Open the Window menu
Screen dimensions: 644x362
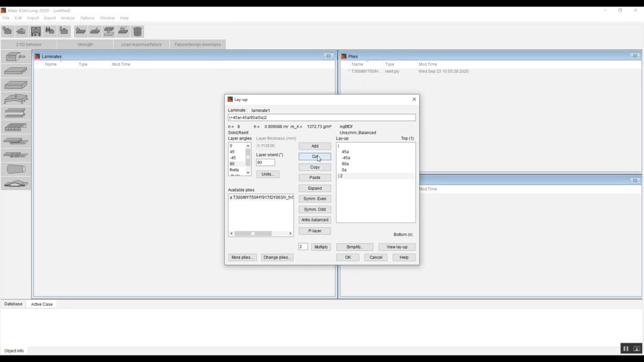[x=107, y=18]
